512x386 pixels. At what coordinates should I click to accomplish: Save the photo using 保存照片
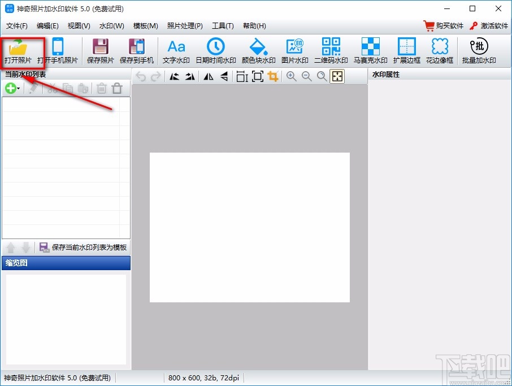pos(100,51)
